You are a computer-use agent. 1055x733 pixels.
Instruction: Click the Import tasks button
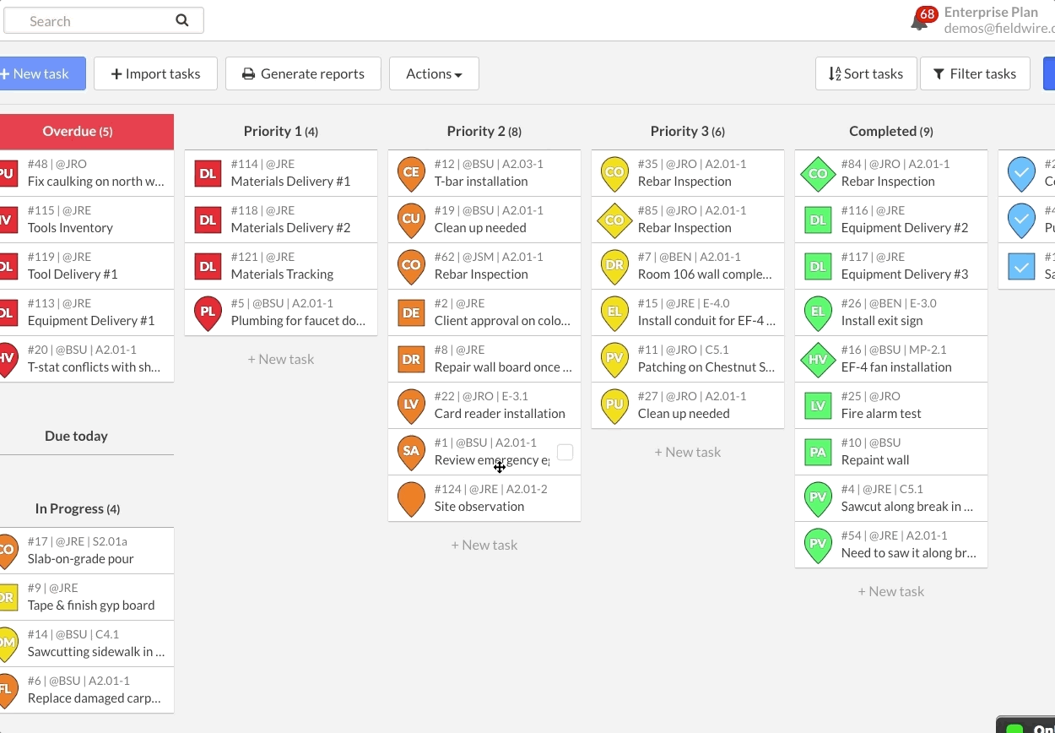point(155,73)
